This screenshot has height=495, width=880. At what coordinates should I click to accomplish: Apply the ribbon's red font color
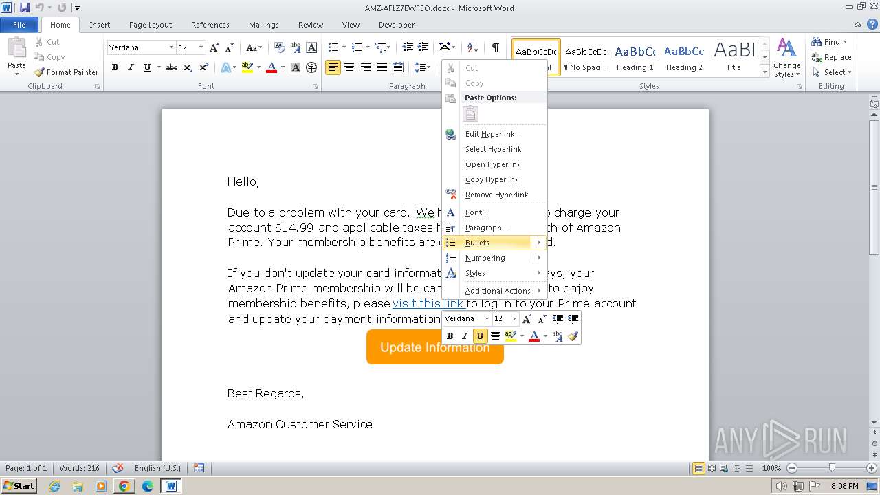(272, 67)
